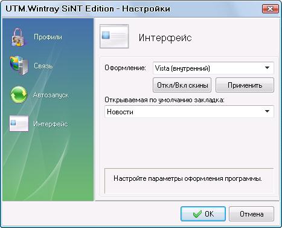This screenshot has height=228, width=282.
Task: Click the Отмена button
Action: click(x=251, y=214)
